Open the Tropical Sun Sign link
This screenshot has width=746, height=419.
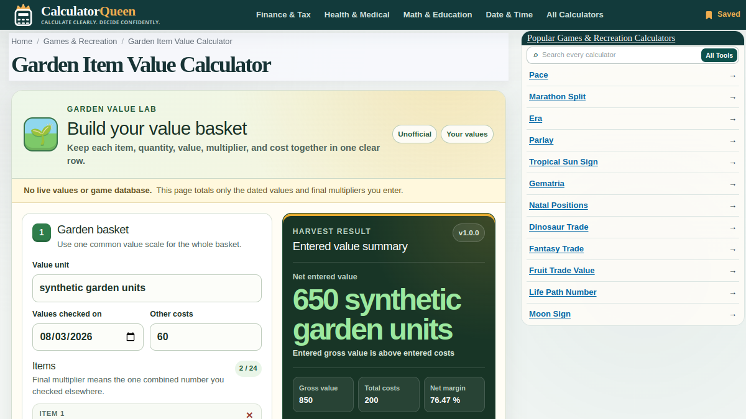coord(563,162)
